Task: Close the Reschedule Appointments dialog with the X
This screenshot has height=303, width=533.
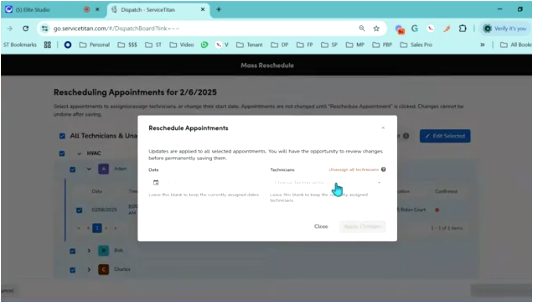Action: 383,128
